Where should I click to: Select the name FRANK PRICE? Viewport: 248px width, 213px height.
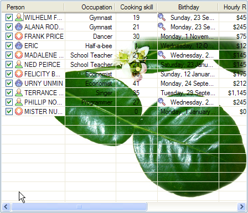click(x=44, y=37)
